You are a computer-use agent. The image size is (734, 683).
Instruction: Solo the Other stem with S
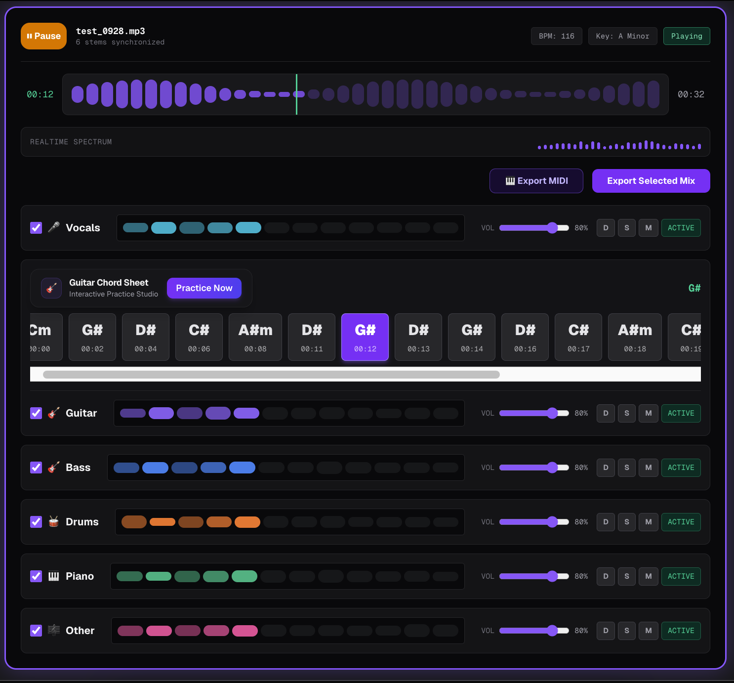627,631
